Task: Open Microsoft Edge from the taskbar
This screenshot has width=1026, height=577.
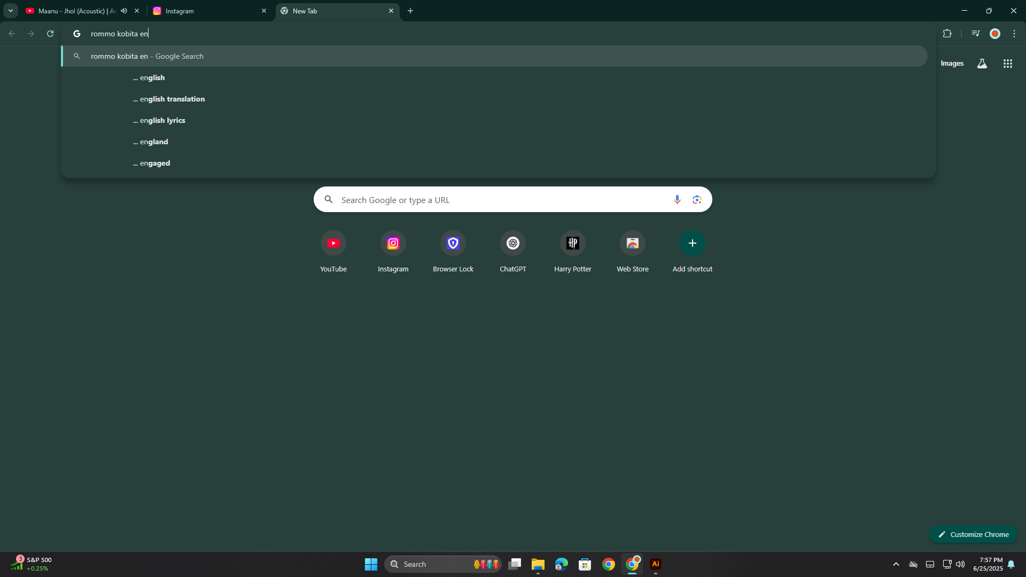Action: coord(562,564)
